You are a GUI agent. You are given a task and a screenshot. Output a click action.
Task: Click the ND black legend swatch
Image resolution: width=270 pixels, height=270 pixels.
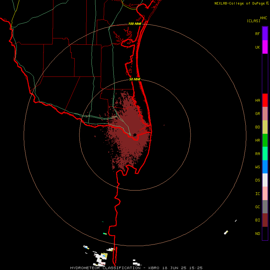265,233
